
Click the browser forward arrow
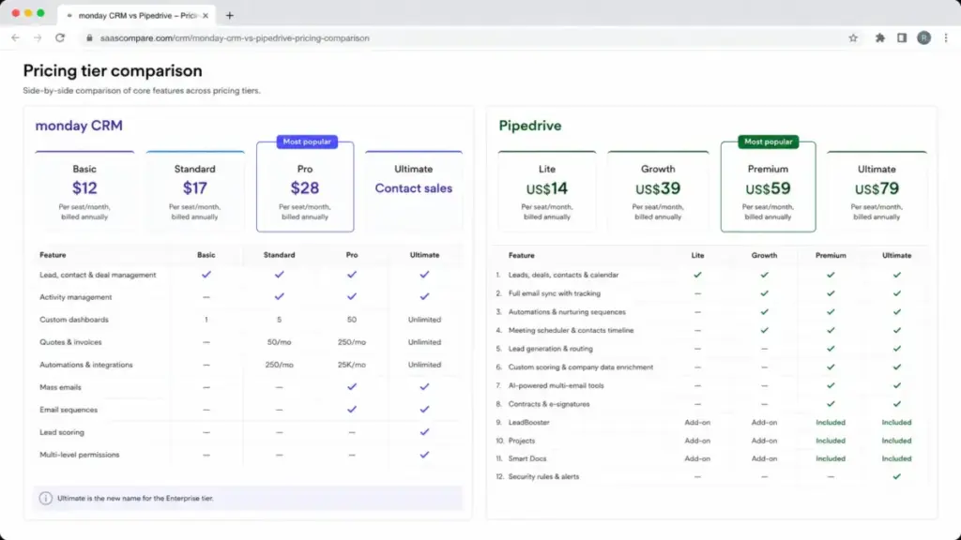click(38, 37)
